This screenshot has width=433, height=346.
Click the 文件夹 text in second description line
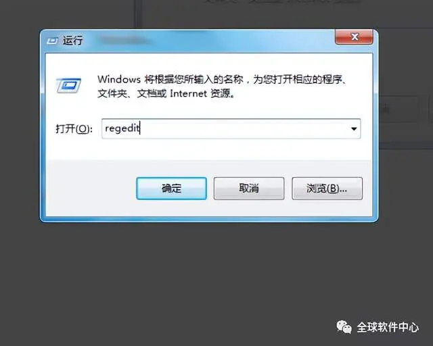point(112,94)
